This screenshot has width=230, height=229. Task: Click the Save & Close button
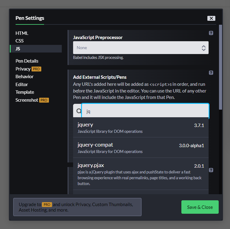click(x=200, y=207)
